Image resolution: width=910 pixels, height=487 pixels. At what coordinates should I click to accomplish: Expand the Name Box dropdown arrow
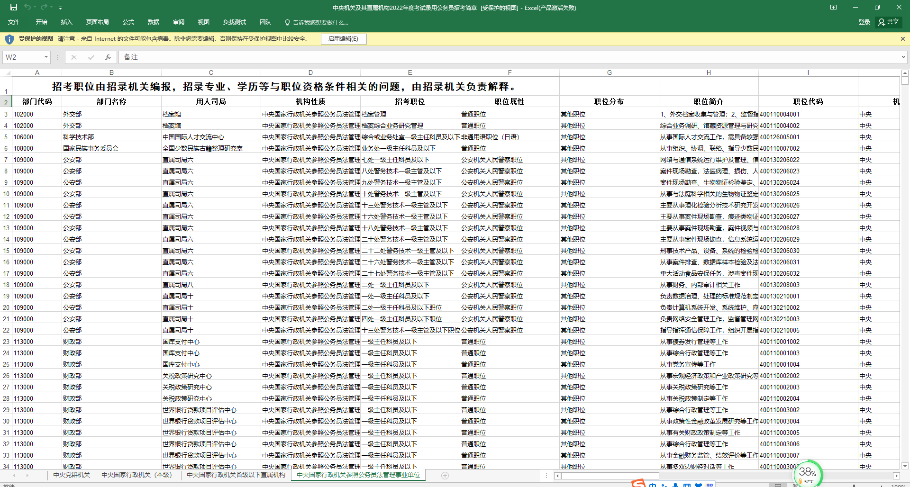click(x=46, y=57)
